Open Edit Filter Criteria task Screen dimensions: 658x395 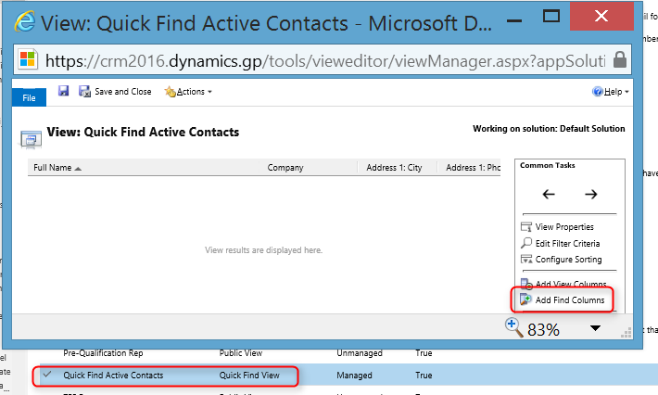(x=560, y=243)
